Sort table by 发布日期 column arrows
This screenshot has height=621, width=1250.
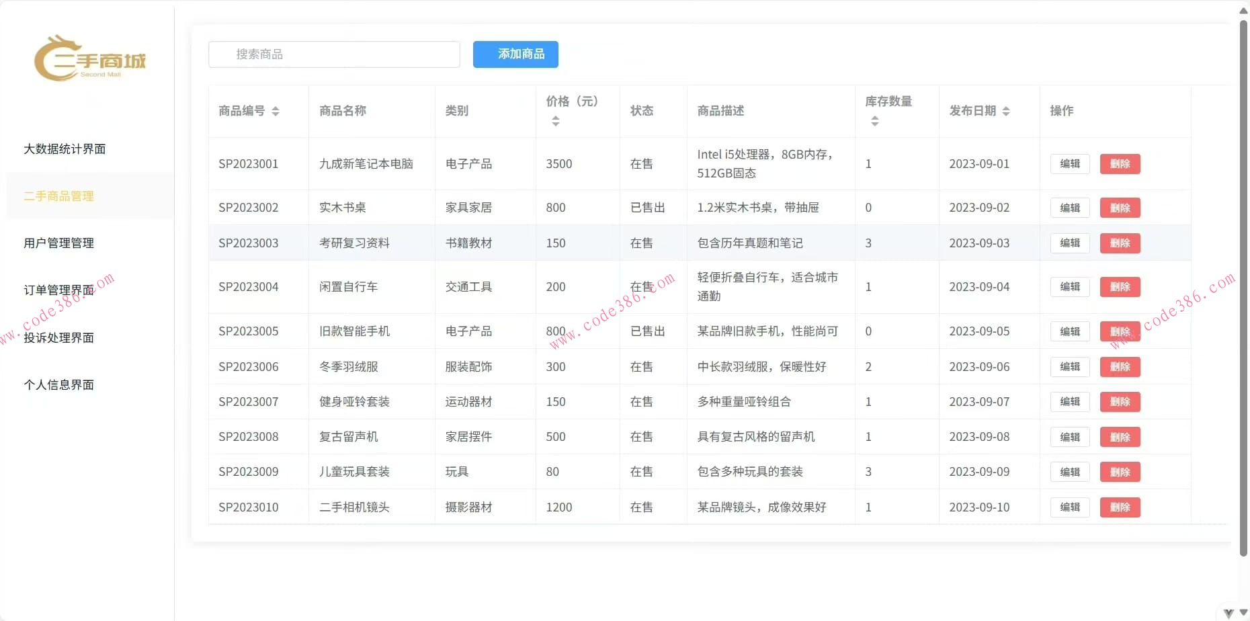coord(1006,111)
